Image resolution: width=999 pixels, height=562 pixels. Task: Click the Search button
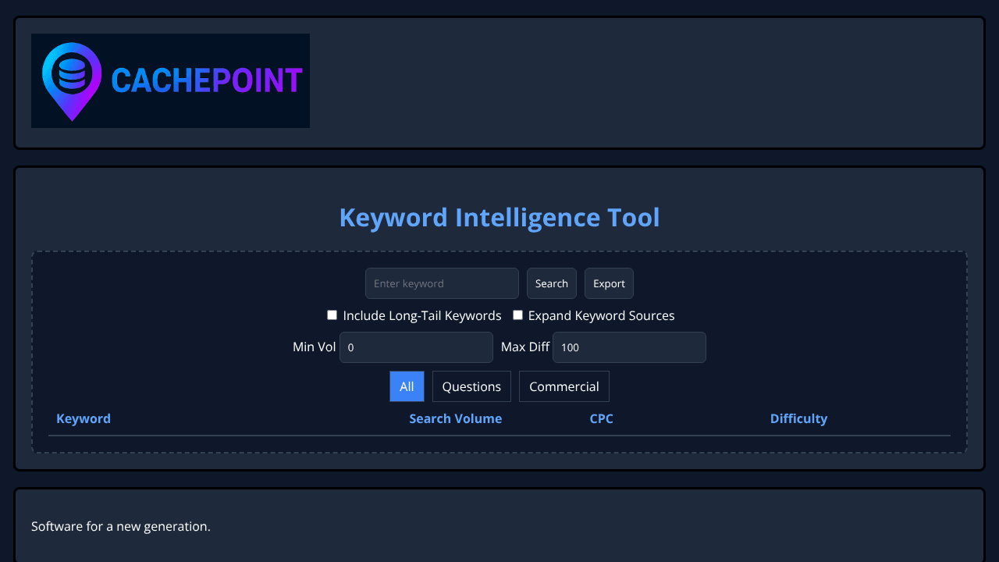tap(552, 283)
